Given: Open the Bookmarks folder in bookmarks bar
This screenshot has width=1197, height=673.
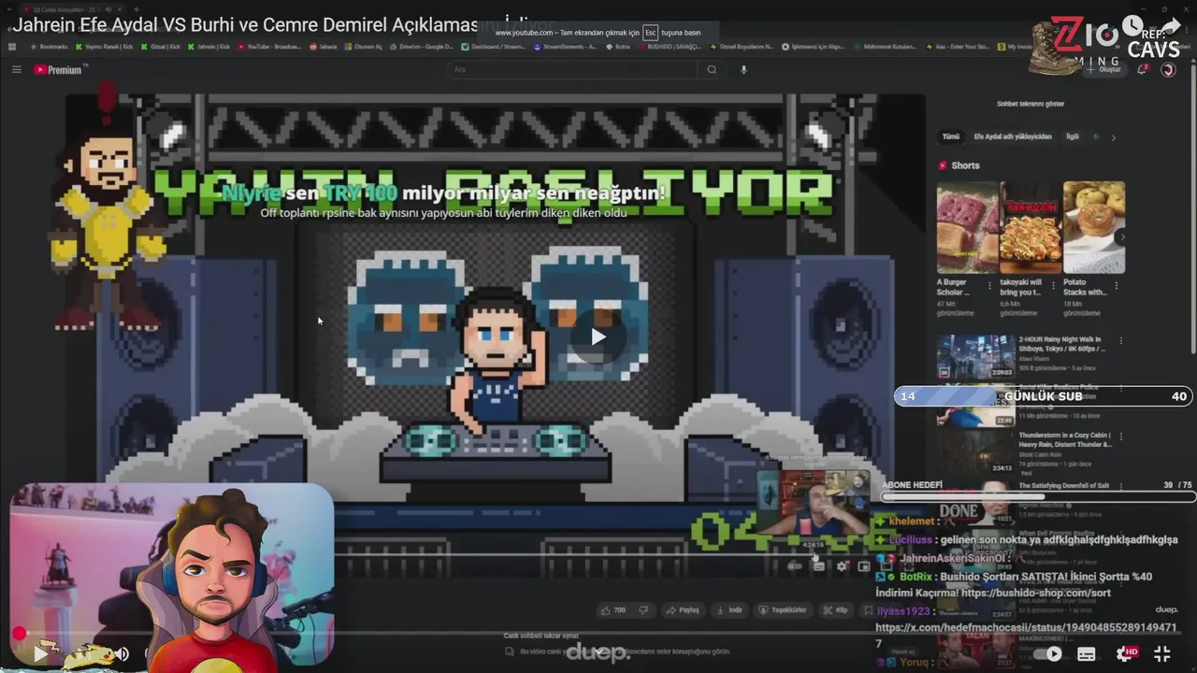Looking at the screenshot, I should (x=49, y=46).
